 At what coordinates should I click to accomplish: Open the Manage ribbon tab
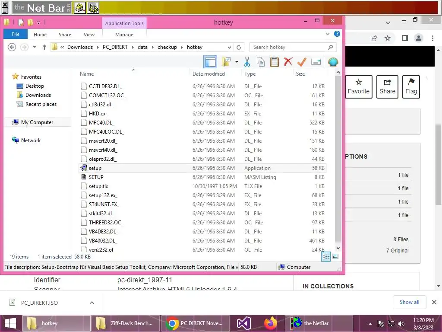(124, 35)
